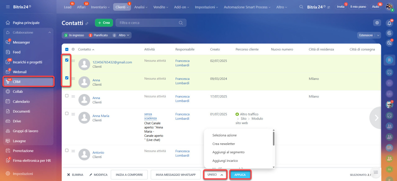Click In ingresso counter filter

(74, 35)
